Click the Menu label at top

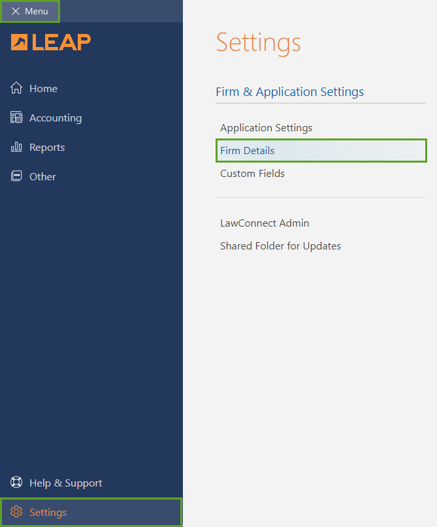point(37,12)
